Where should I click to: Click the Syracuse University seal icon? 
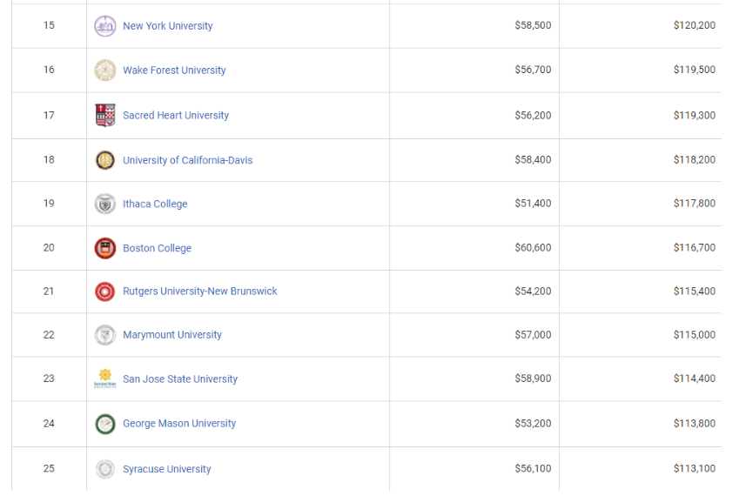pos(105,469)
